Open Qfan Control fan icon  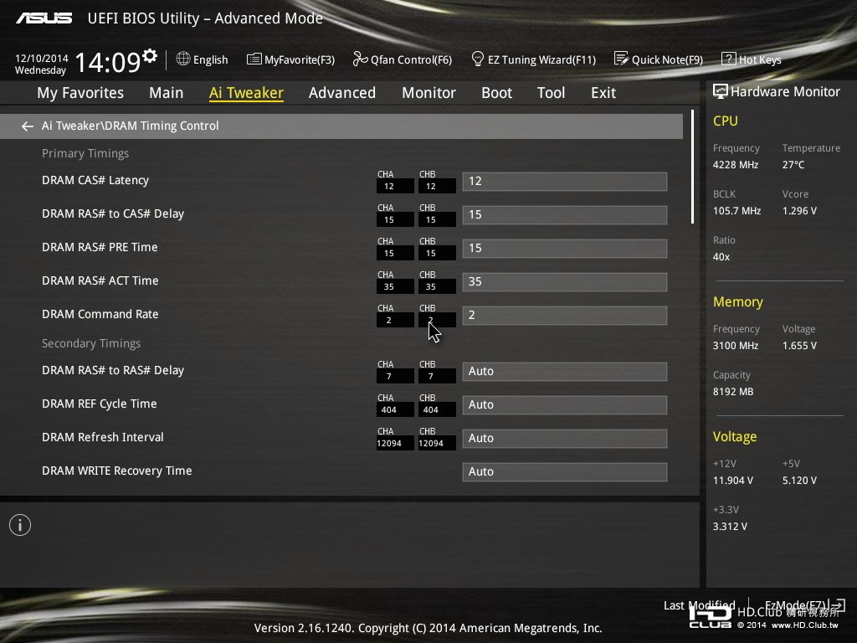click(360, 59)
